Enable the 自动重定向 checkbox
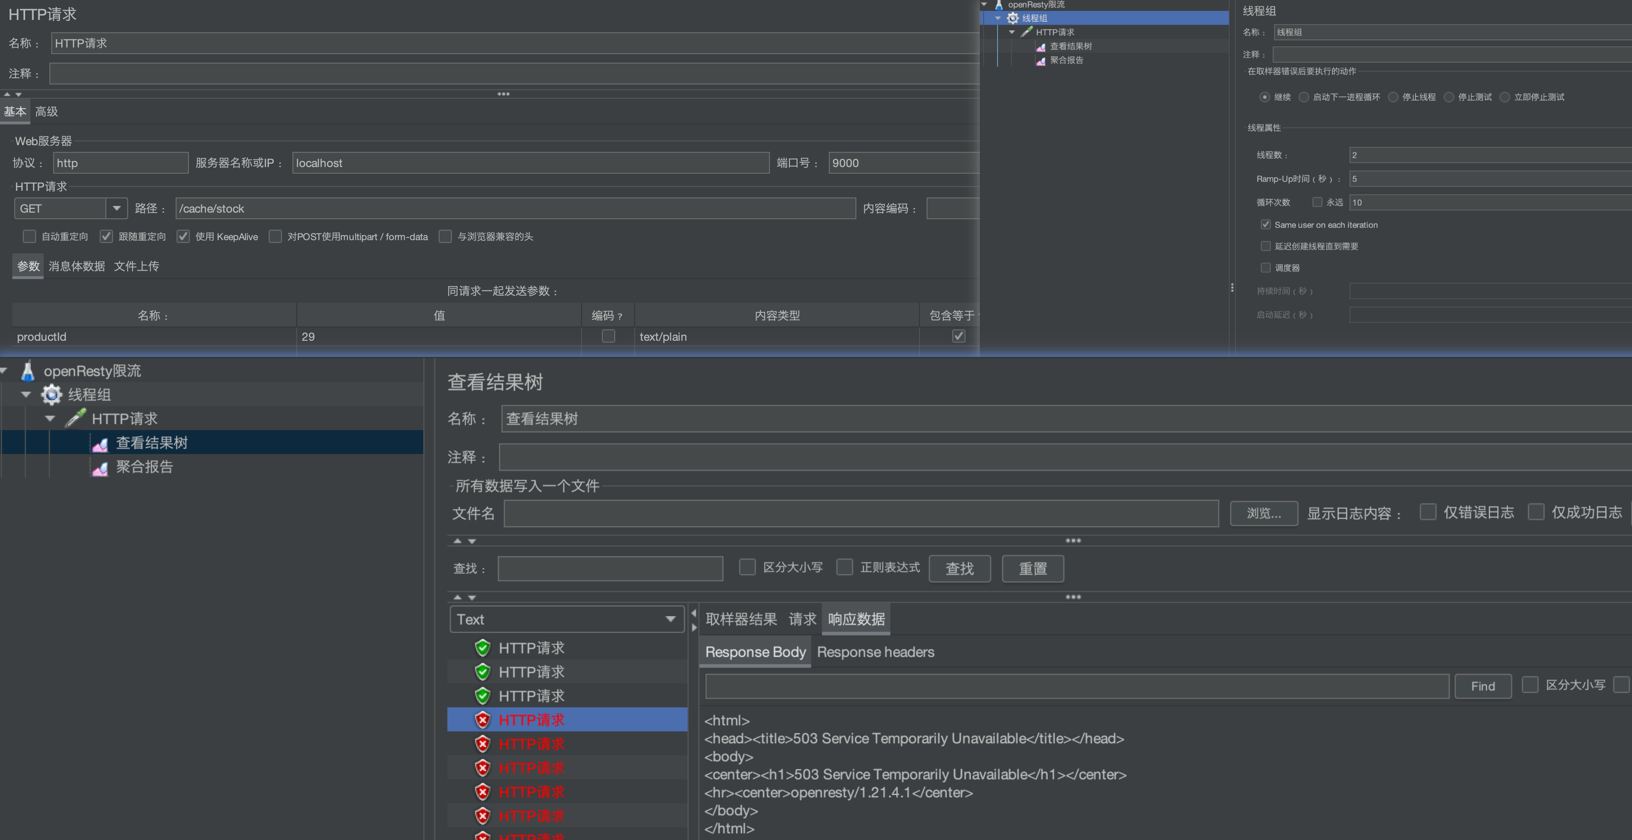This screenshot has width=1632, height=840. (29, 236)
